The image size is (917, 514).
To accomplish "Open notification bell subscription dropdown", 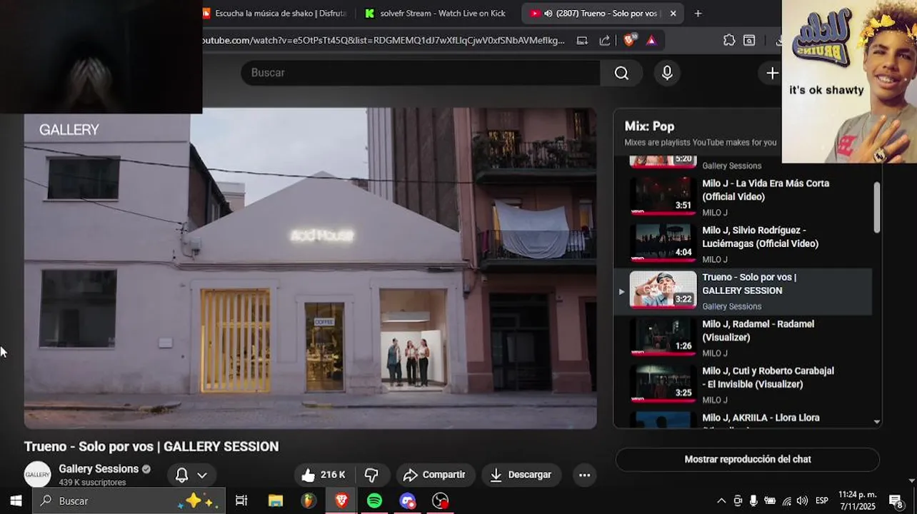I will (x=191, y=475).
